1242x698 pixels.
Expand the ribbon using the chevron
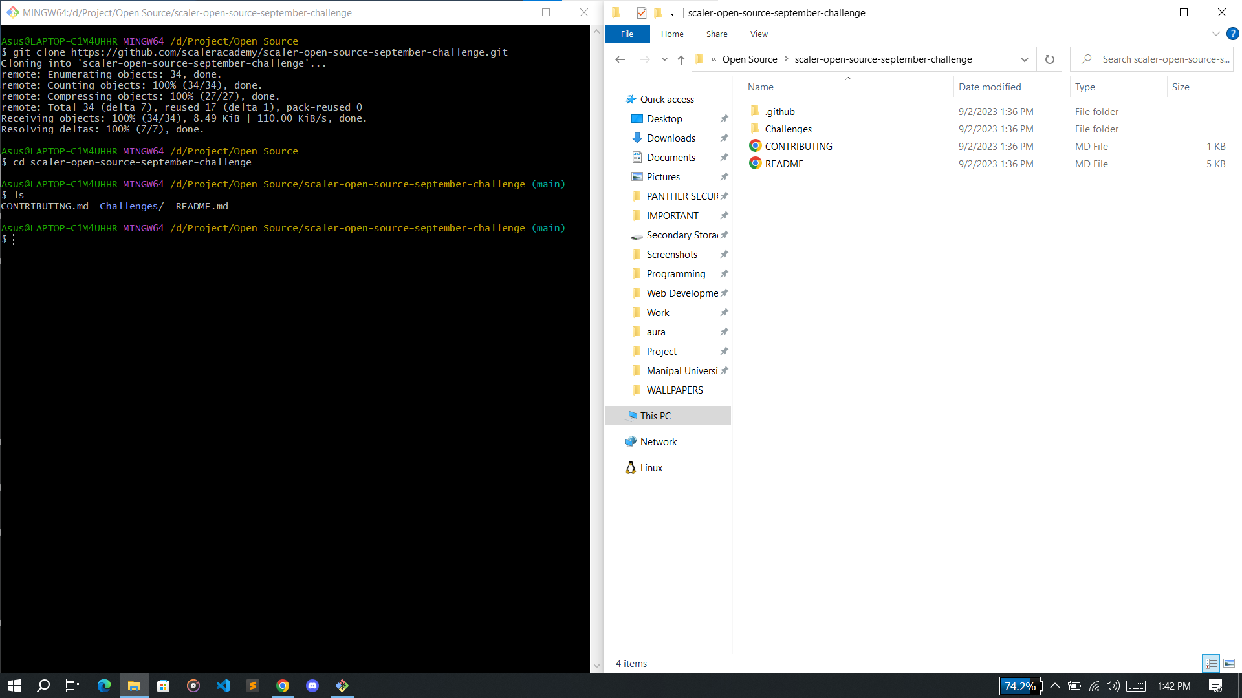1215,34
